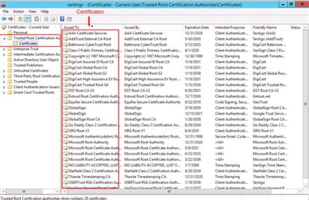The image size is (309, 200).
Task: Click the Up one level folder icon
Action: pyautogui.click(x=20, y=19)
